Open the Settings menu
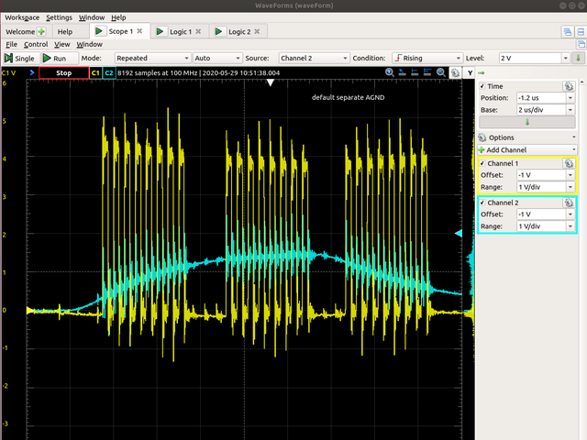The image size is (587, 440). [59, 17]
